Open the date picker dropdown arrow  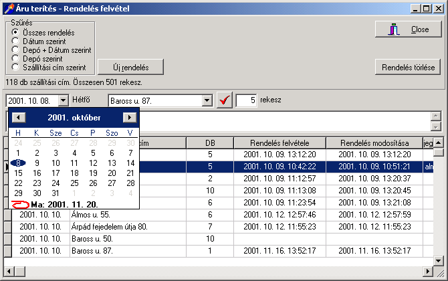coord(64,100)
